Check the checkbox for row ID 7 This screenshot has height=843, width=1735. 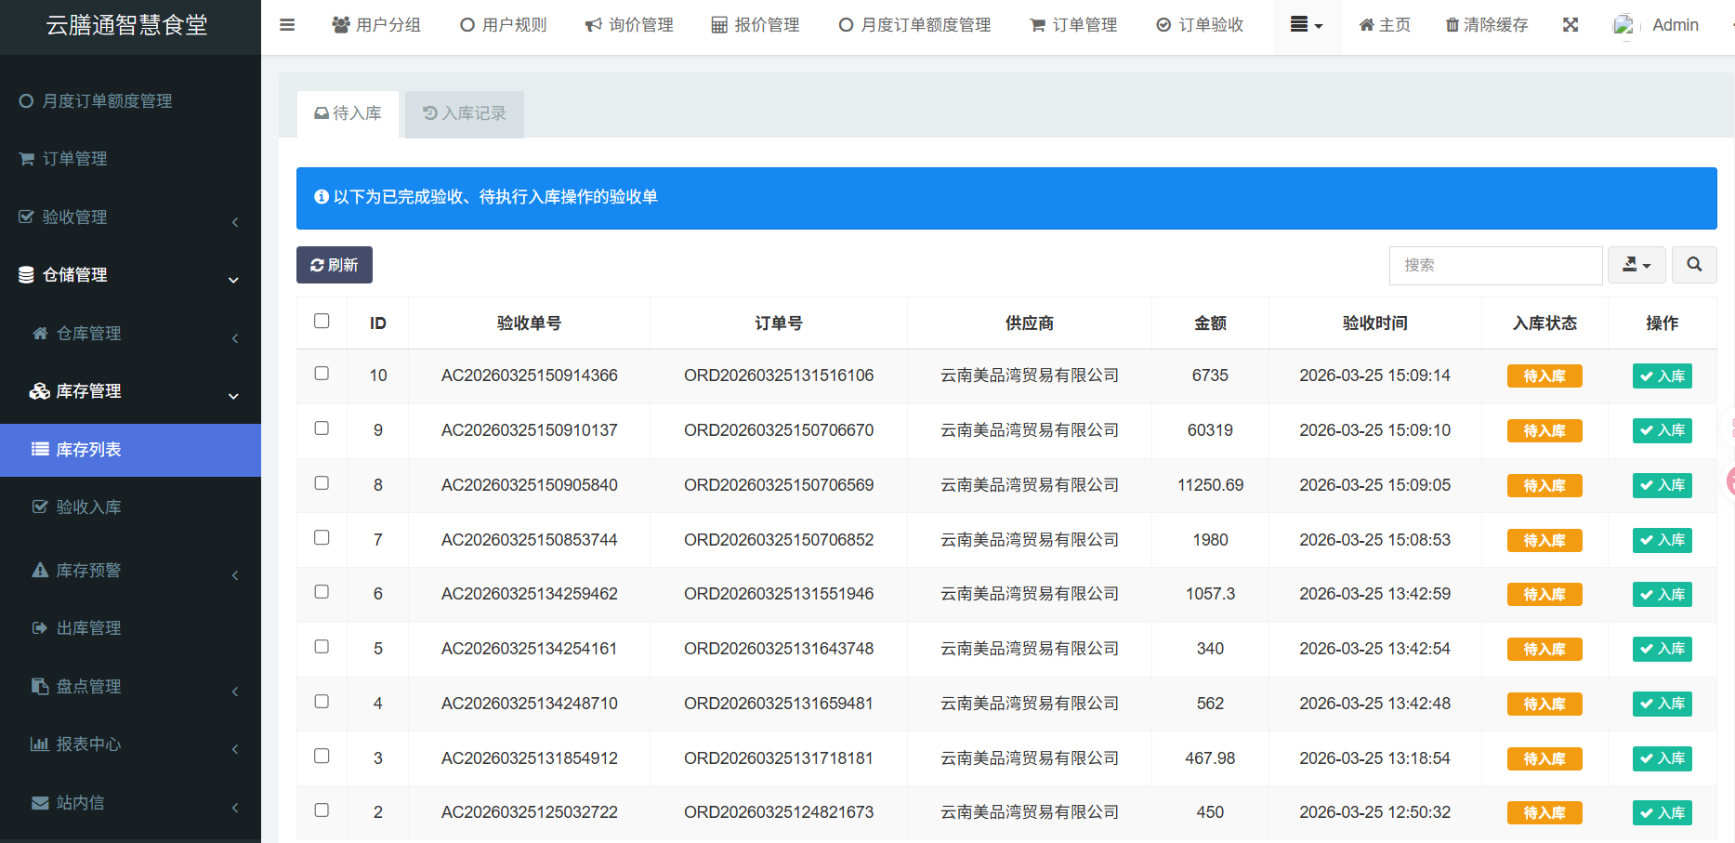pos(322,538)
